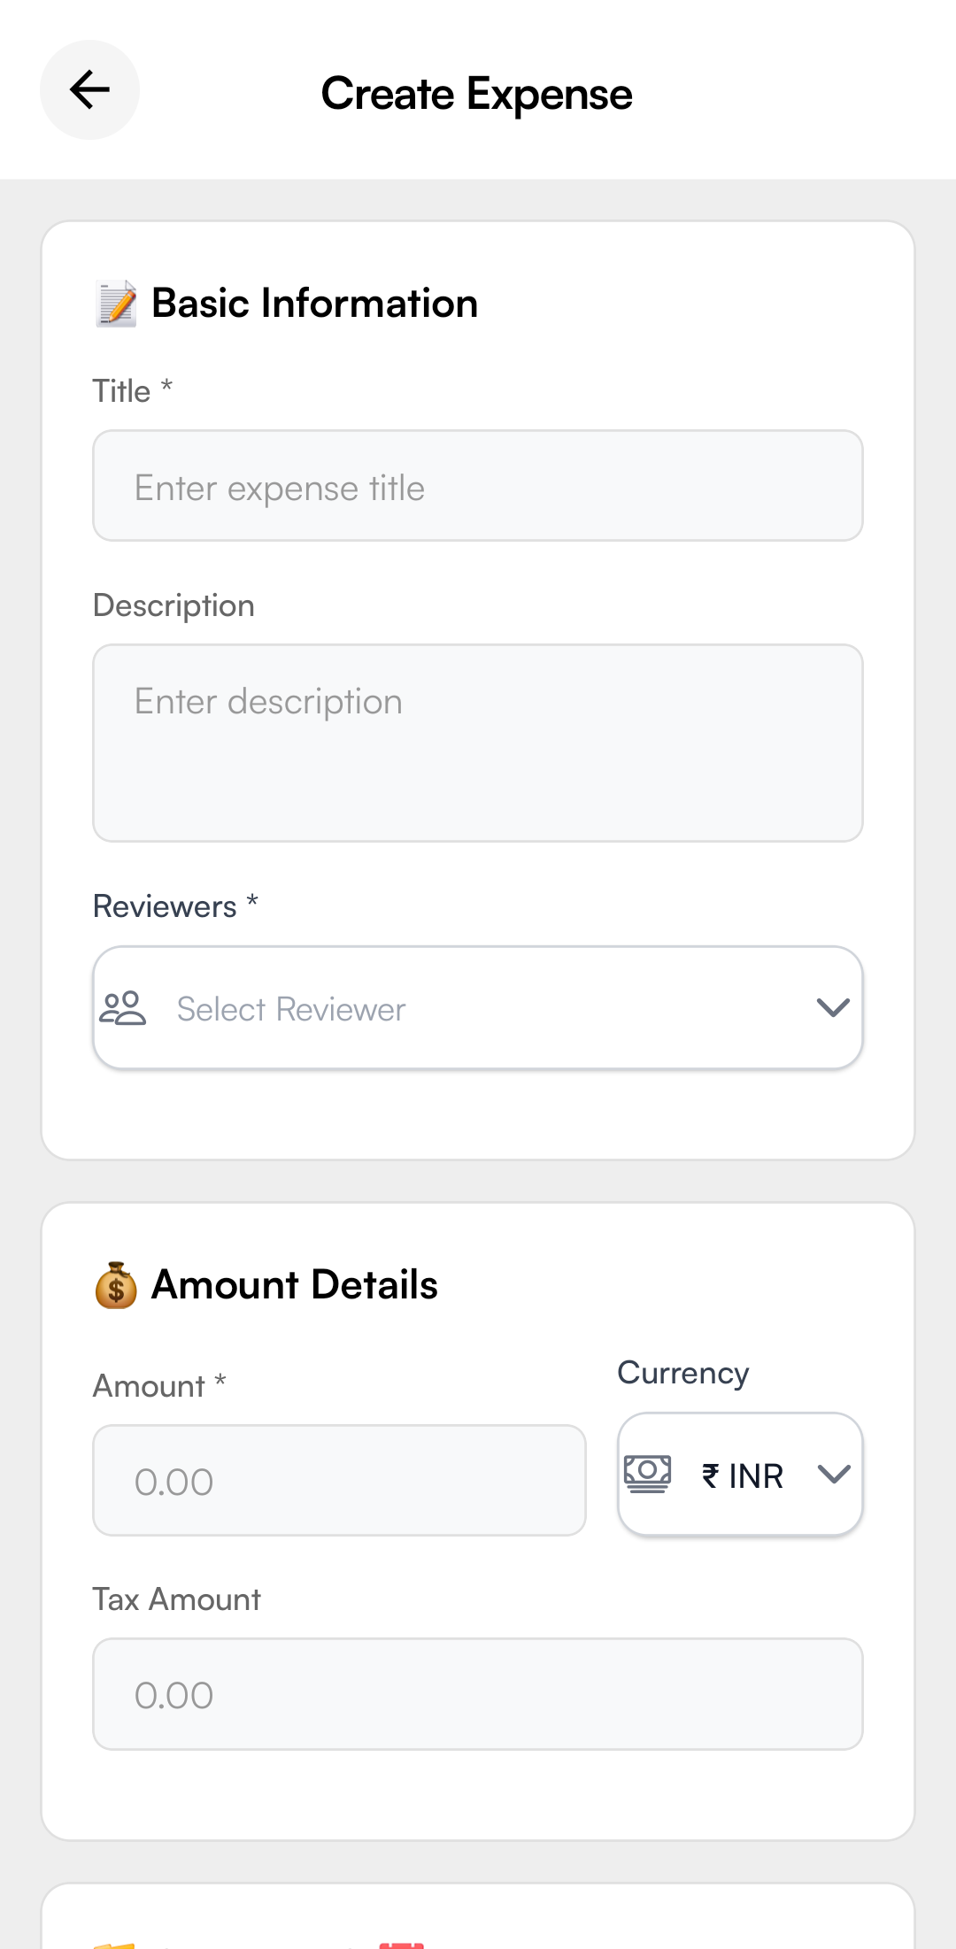Click the banknote icon in Currency selector
The height and width of the screenshot is (1949, 956).
[x=647, y=1474]
